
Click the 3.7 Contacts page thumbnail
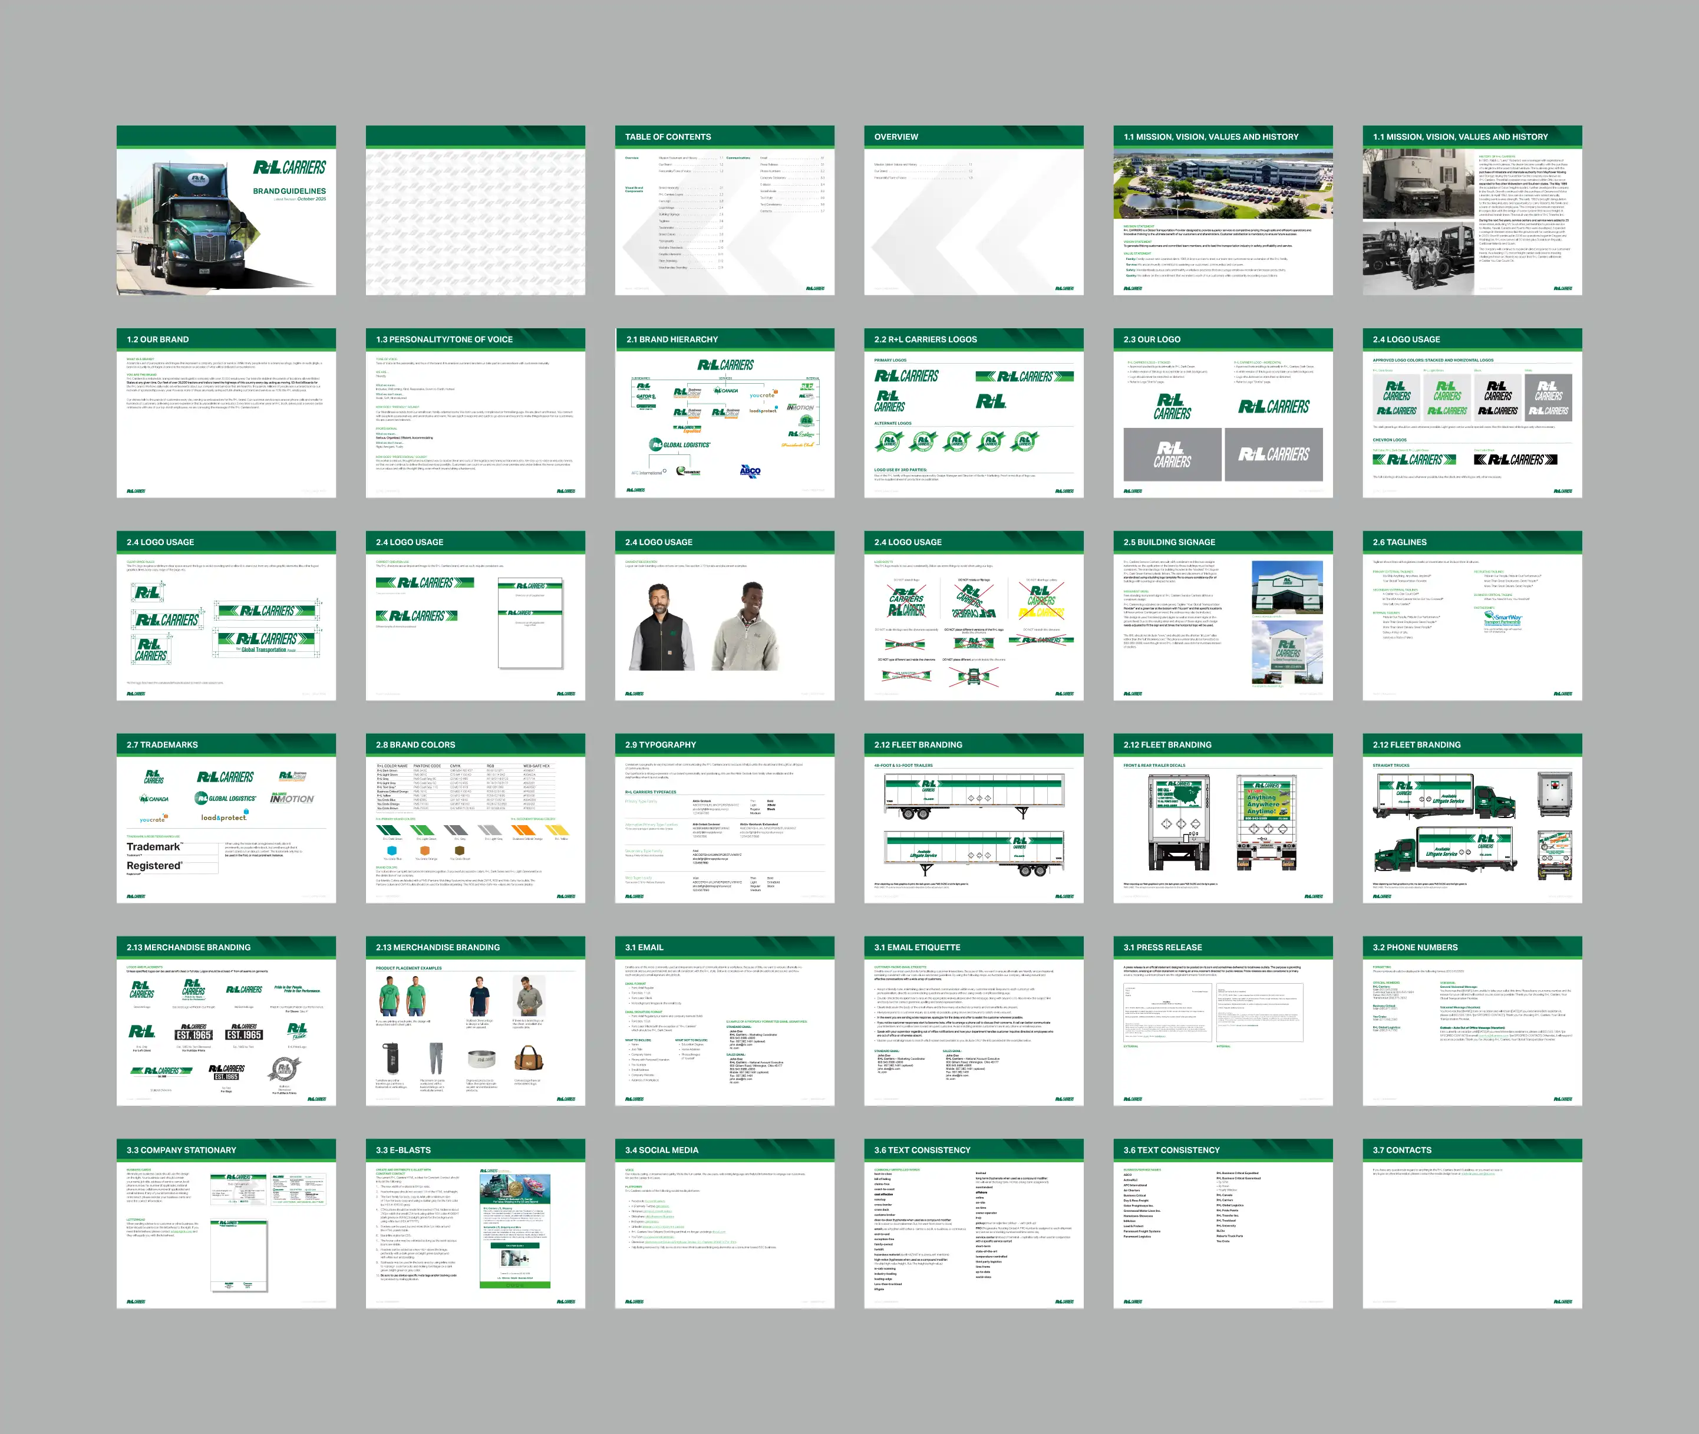(1472, 1222)
